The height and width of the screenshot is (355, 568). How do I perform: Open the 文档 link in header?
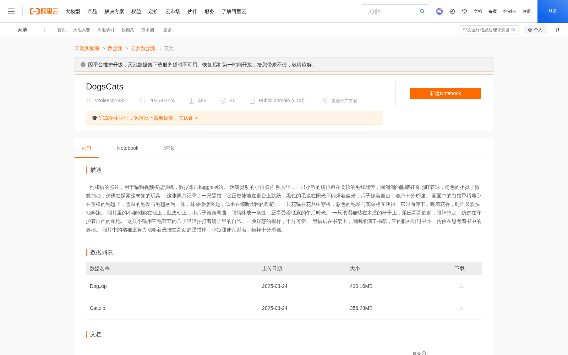tap(478, 11)
